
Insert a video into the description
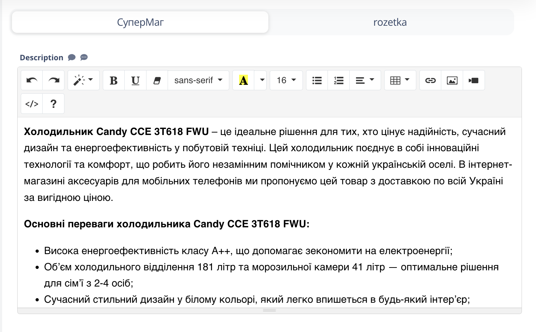[474, 80]
